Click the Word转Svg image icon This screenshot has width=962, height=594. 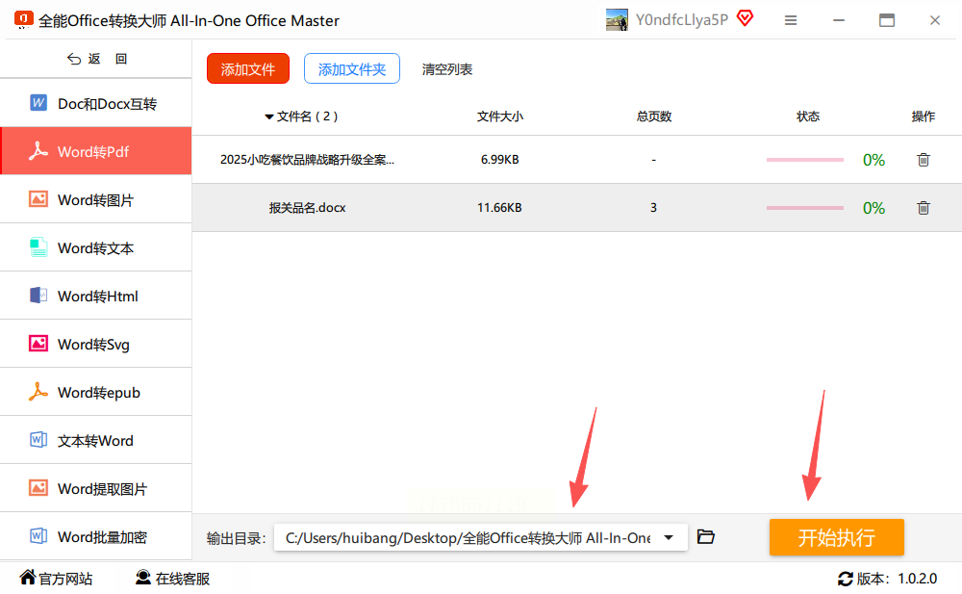point(38,344)
